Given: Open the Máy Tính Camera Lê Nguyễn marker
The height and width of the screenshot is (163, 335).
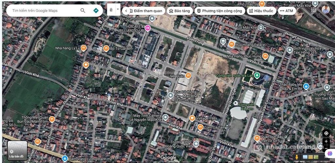Looking at the screenshot, I should 165,117.
